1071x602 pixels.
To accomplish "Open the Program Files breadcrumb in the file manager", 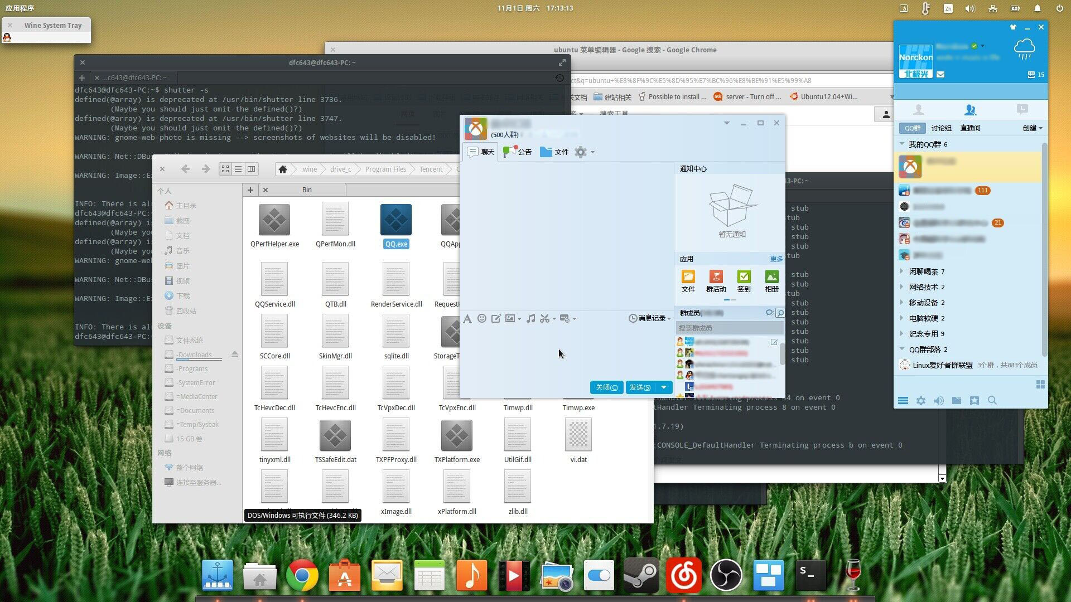I will [385, 169].
